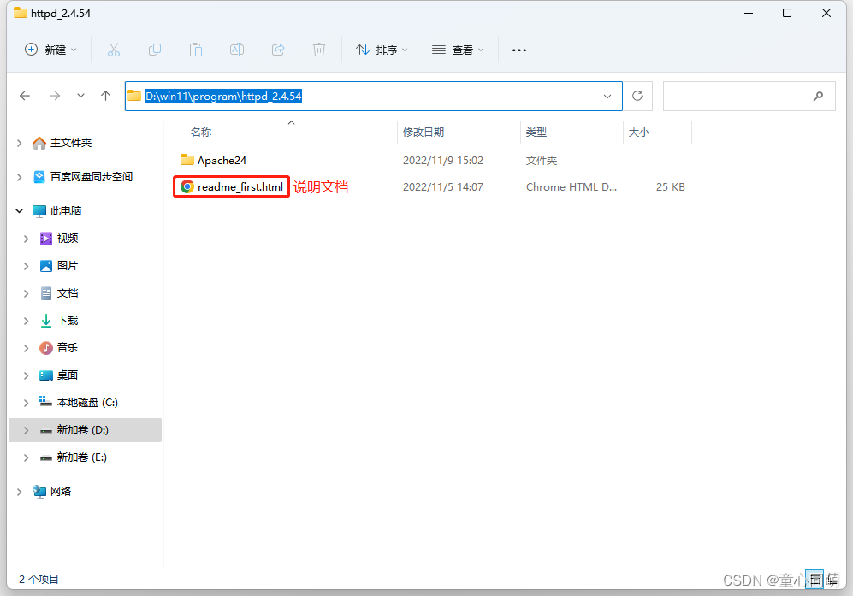Click the Refresh icon beside the address bar
853x596 pixels.
tap(637, 96)
